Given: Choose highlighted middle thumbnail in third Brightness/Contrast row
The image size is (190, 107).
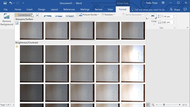Looking at the screenshot, I should 83,93.
